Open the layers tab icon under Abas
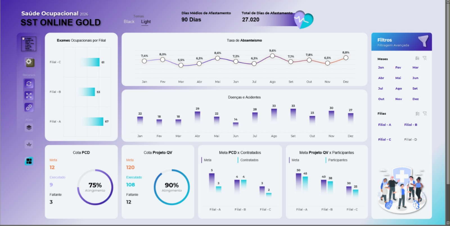The width and height of the screenshot is (450, 226). [29, 128]
